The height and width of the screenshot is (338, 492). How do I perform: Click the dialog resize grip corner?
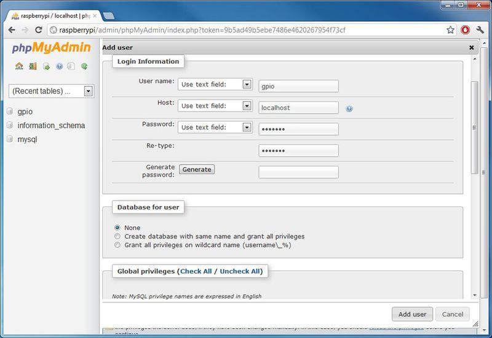[475, 325]
